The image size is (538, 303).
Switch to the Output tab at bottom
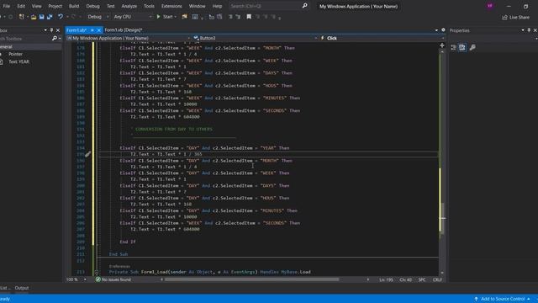click(x=22, y=288)
